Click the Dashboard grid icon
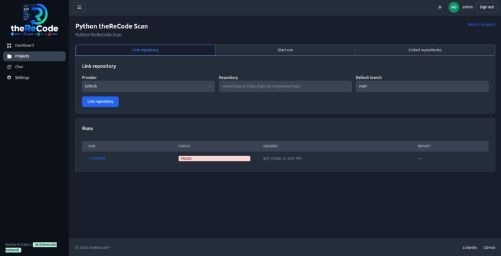Viewport: 501px width, 256px height. [x=9, y=46]
